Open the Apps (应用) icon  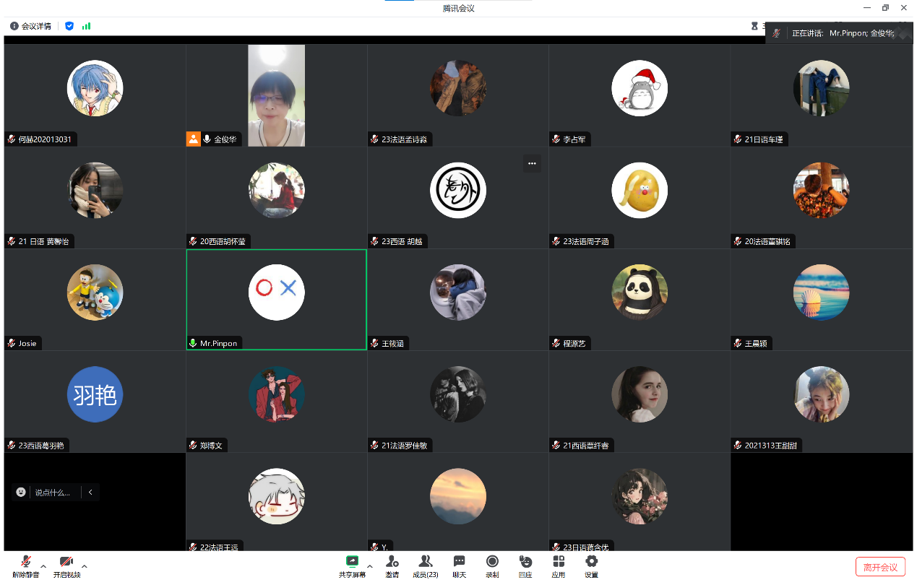click(558, 561)
